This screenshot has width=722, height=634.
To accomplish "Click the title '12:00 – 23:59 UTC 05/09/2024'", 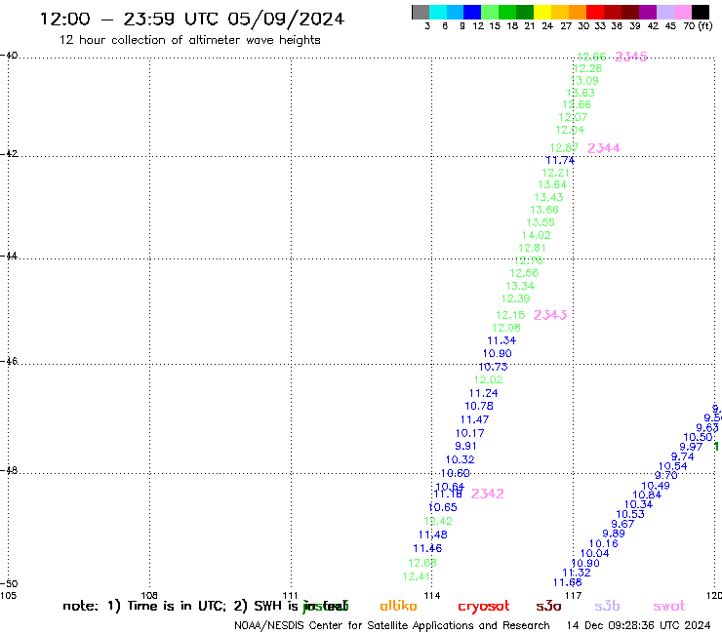I will (x=192, y=19).
